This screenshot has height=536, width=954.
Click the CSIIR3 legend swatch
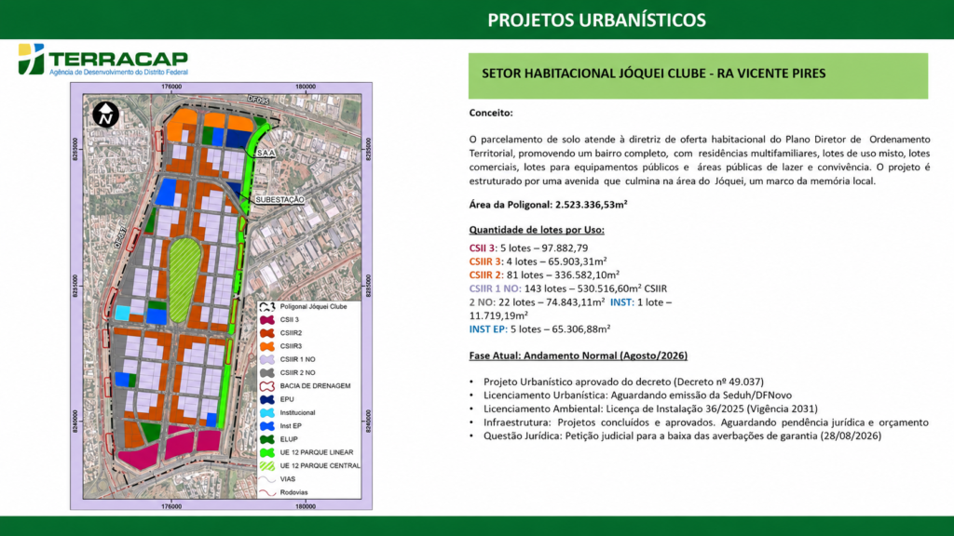coord(267,346)
